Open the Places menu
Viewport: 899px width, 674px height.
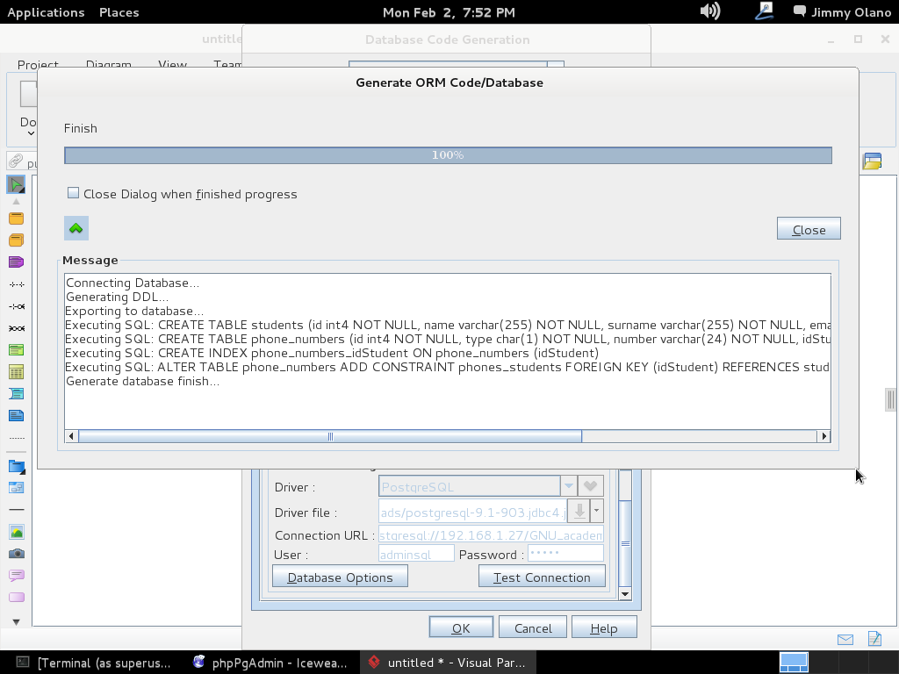tap(119, 12)
